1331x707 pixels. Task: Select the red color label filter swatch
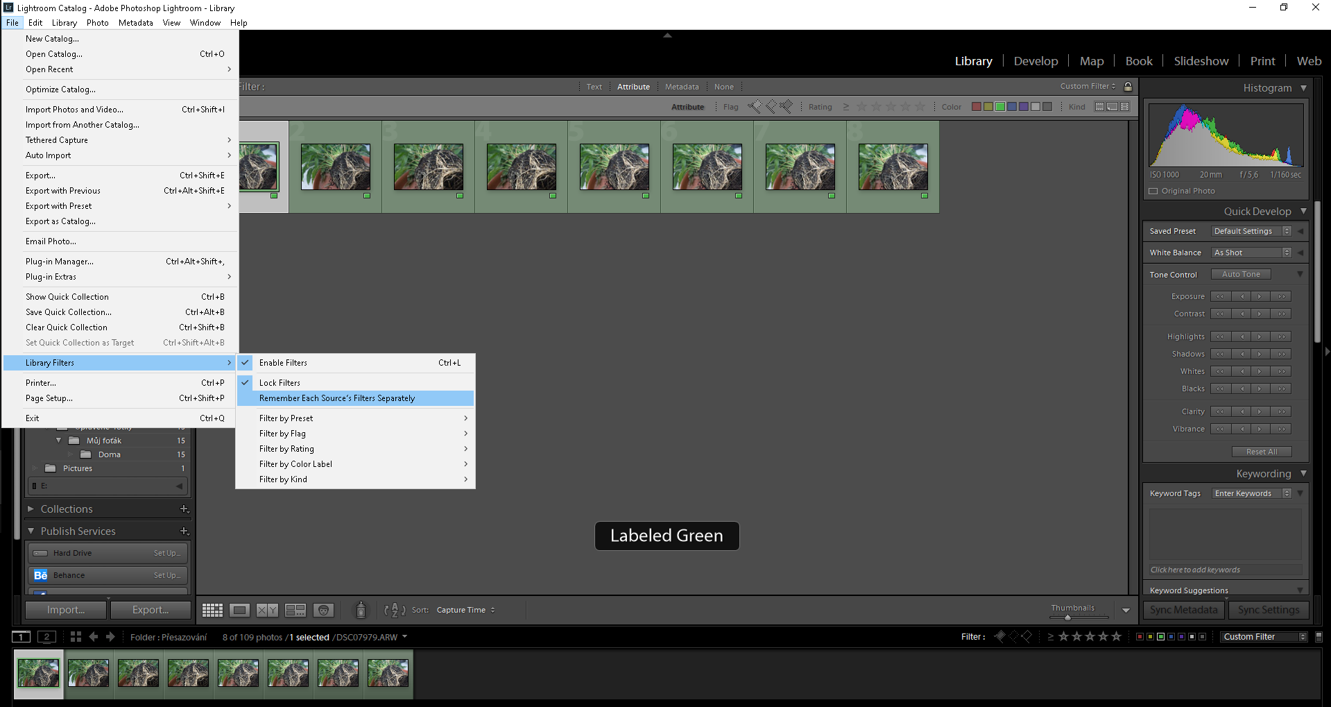(x=977, y=107)
